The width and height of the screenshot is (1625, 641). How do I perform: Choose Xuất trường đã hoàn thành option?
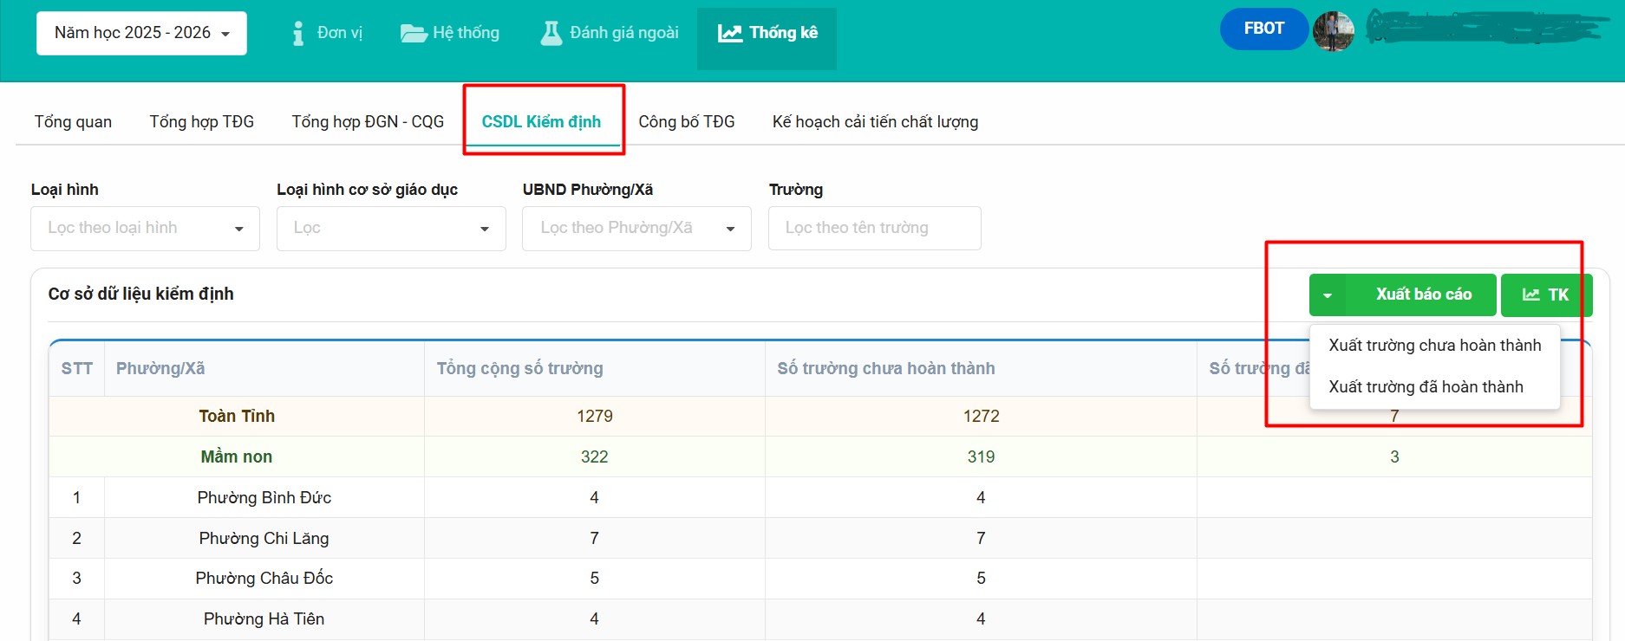point(1426,386)
